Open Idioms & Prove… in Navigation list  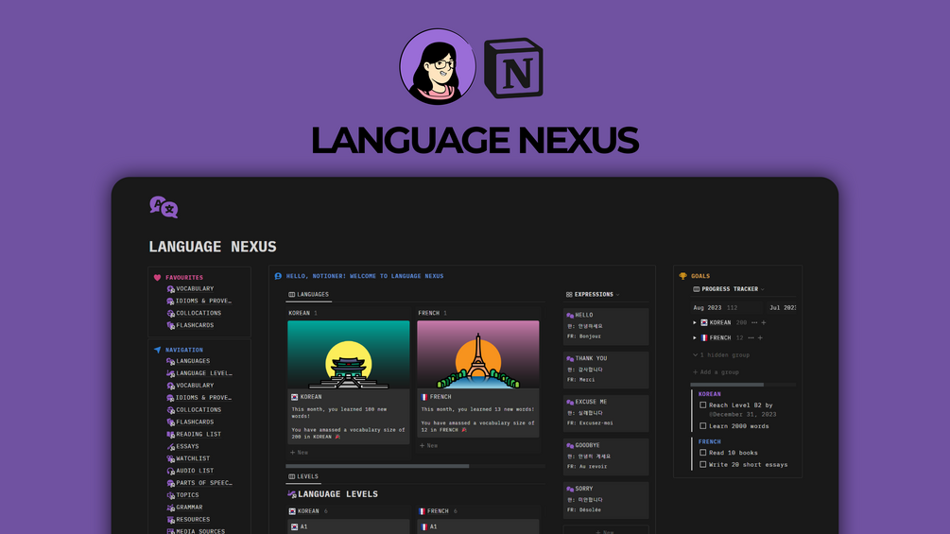(x=203, y=398)
